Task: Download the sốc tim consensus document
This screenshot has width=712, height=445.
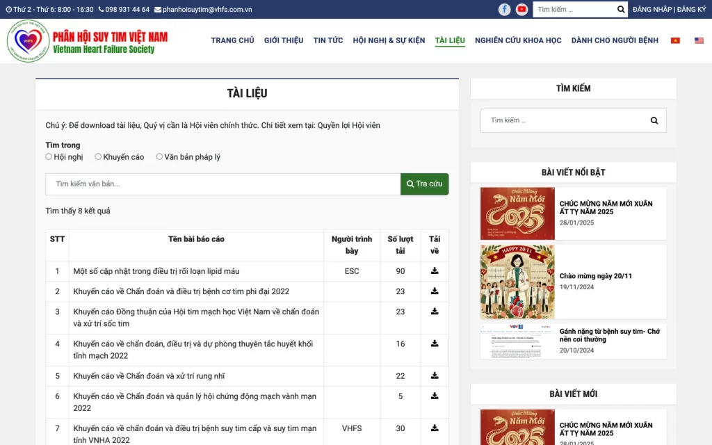Action: (x=435, y=311)
